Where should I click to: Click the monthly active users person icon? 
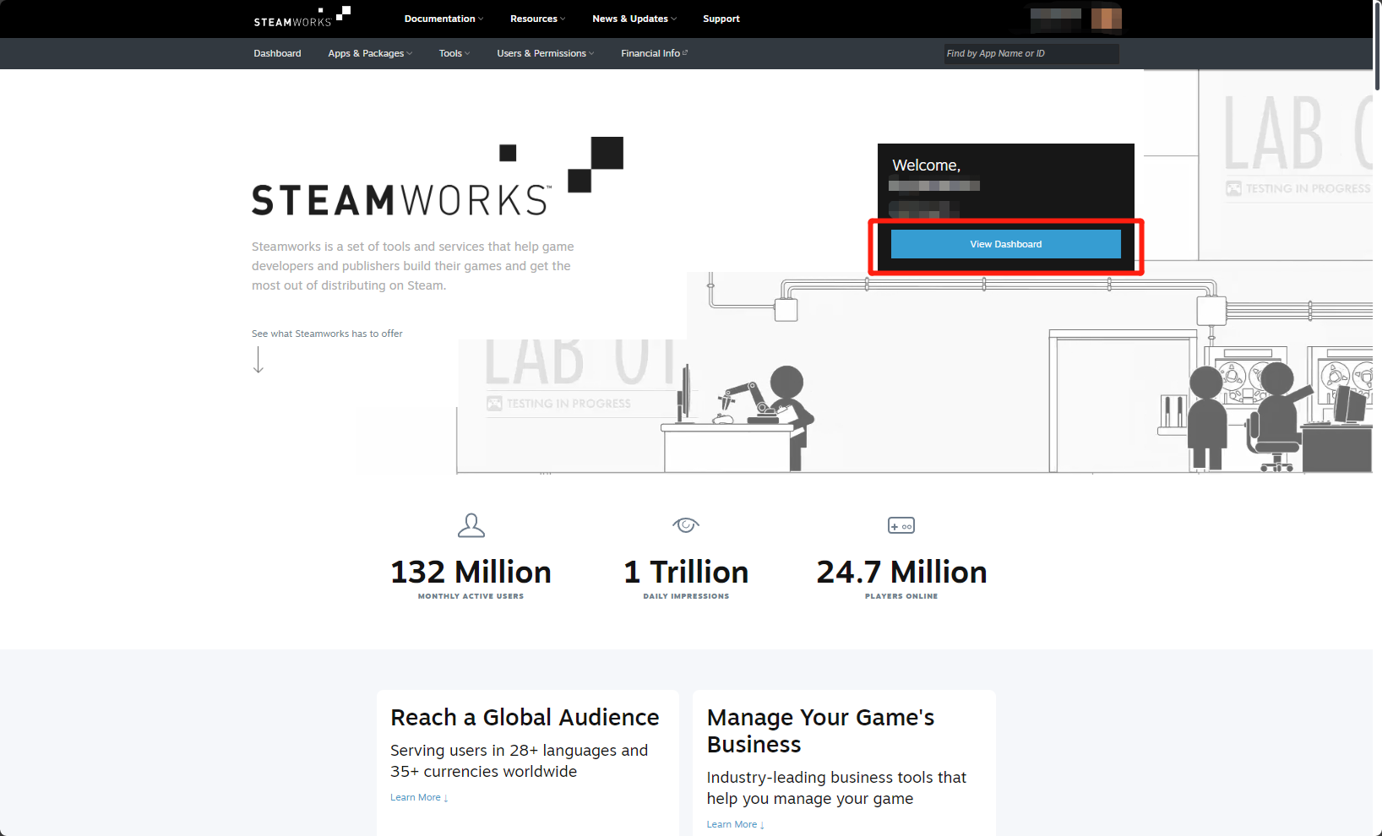coord(471,525)
